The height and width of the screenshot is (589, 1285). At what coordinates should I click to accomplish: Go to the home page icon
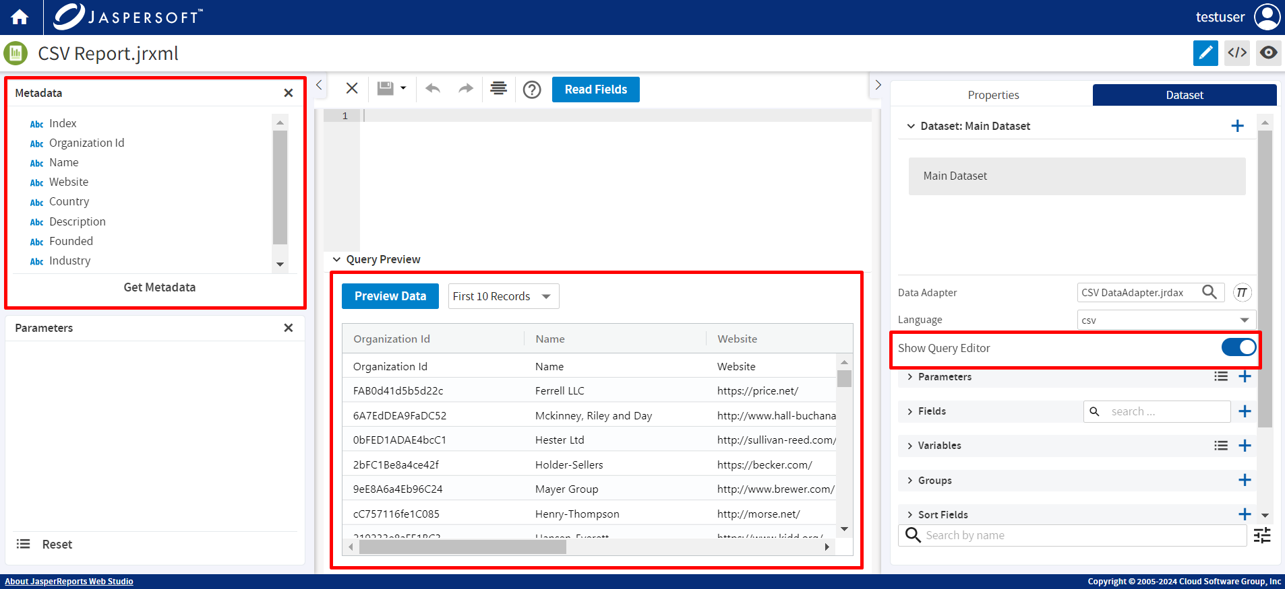click(x=20, y=17)
